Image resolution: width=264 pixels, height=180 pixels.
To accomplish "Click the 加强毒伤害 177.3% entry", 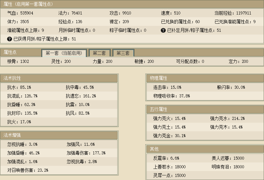I will 86,153.
